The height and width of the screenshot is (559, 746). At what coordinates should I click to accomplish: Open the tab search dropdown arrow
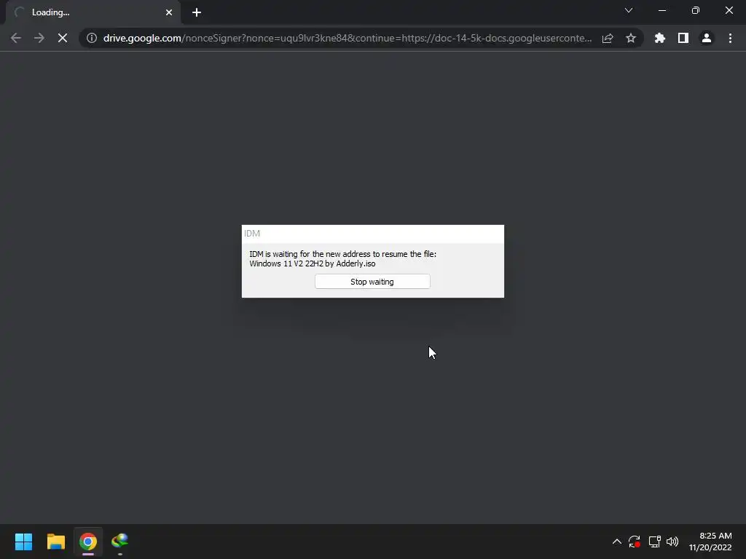[629, 10]
